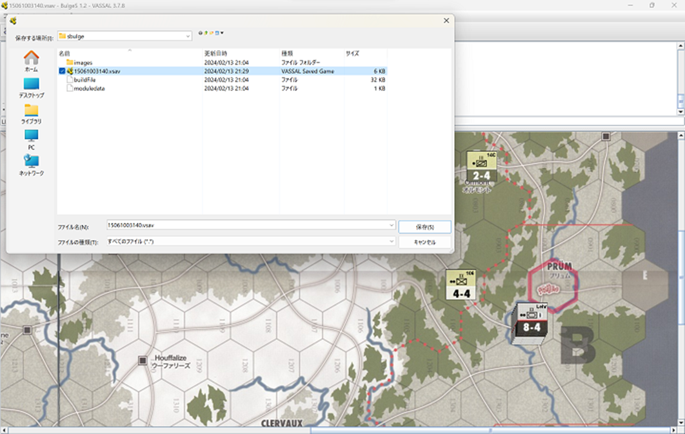Image resolution: width=685 pixels, height=434 pixels.
Task: Close the save dialog
Action: (446, 21)
